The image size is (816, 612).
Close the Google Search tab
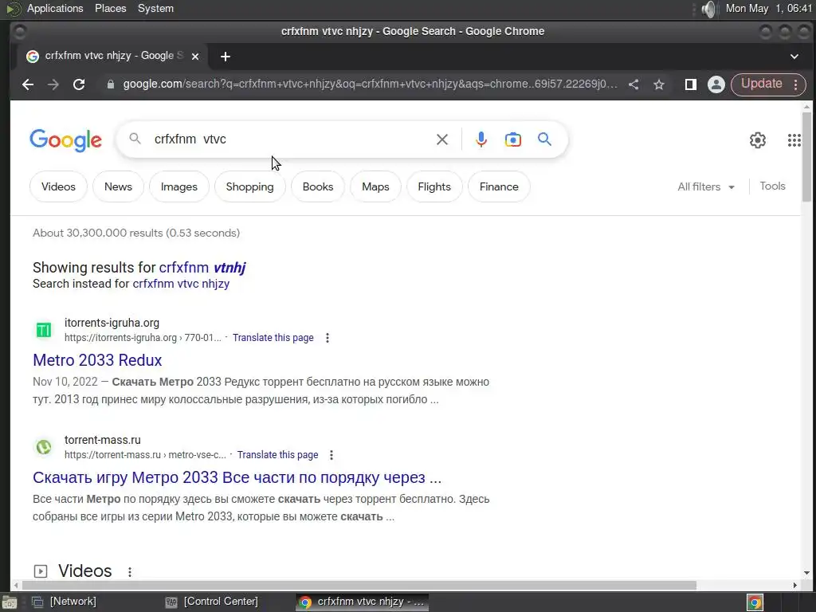tap(195, 57)
